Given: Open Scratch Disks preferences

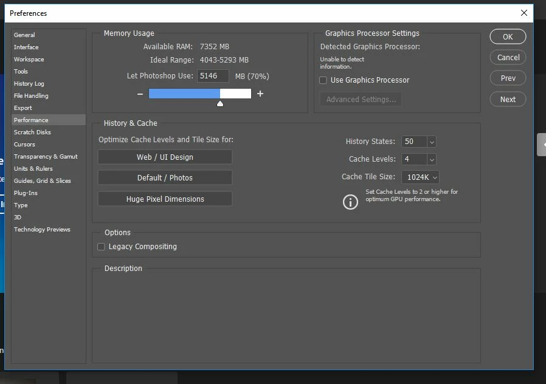Looking at the screenshot, I should click(49, 132).
